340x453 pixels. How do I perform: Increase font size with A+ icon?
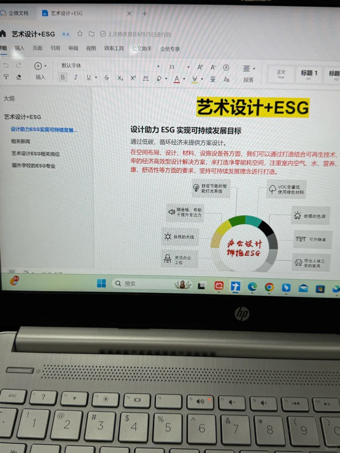click(200, 67)
